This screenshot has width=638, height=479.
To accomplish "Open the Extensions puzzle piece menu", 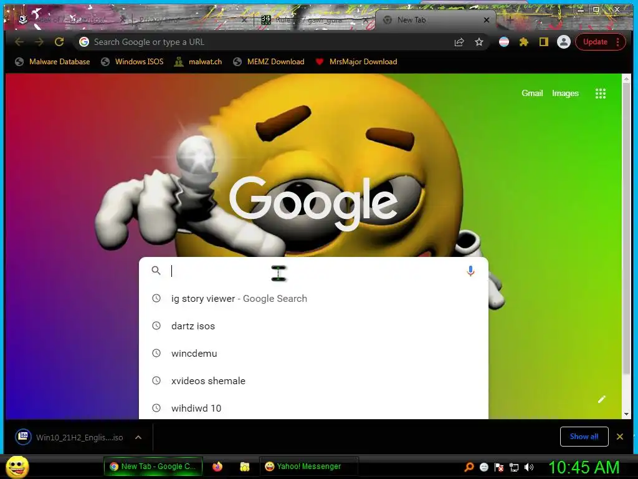I will pos(523,42).
